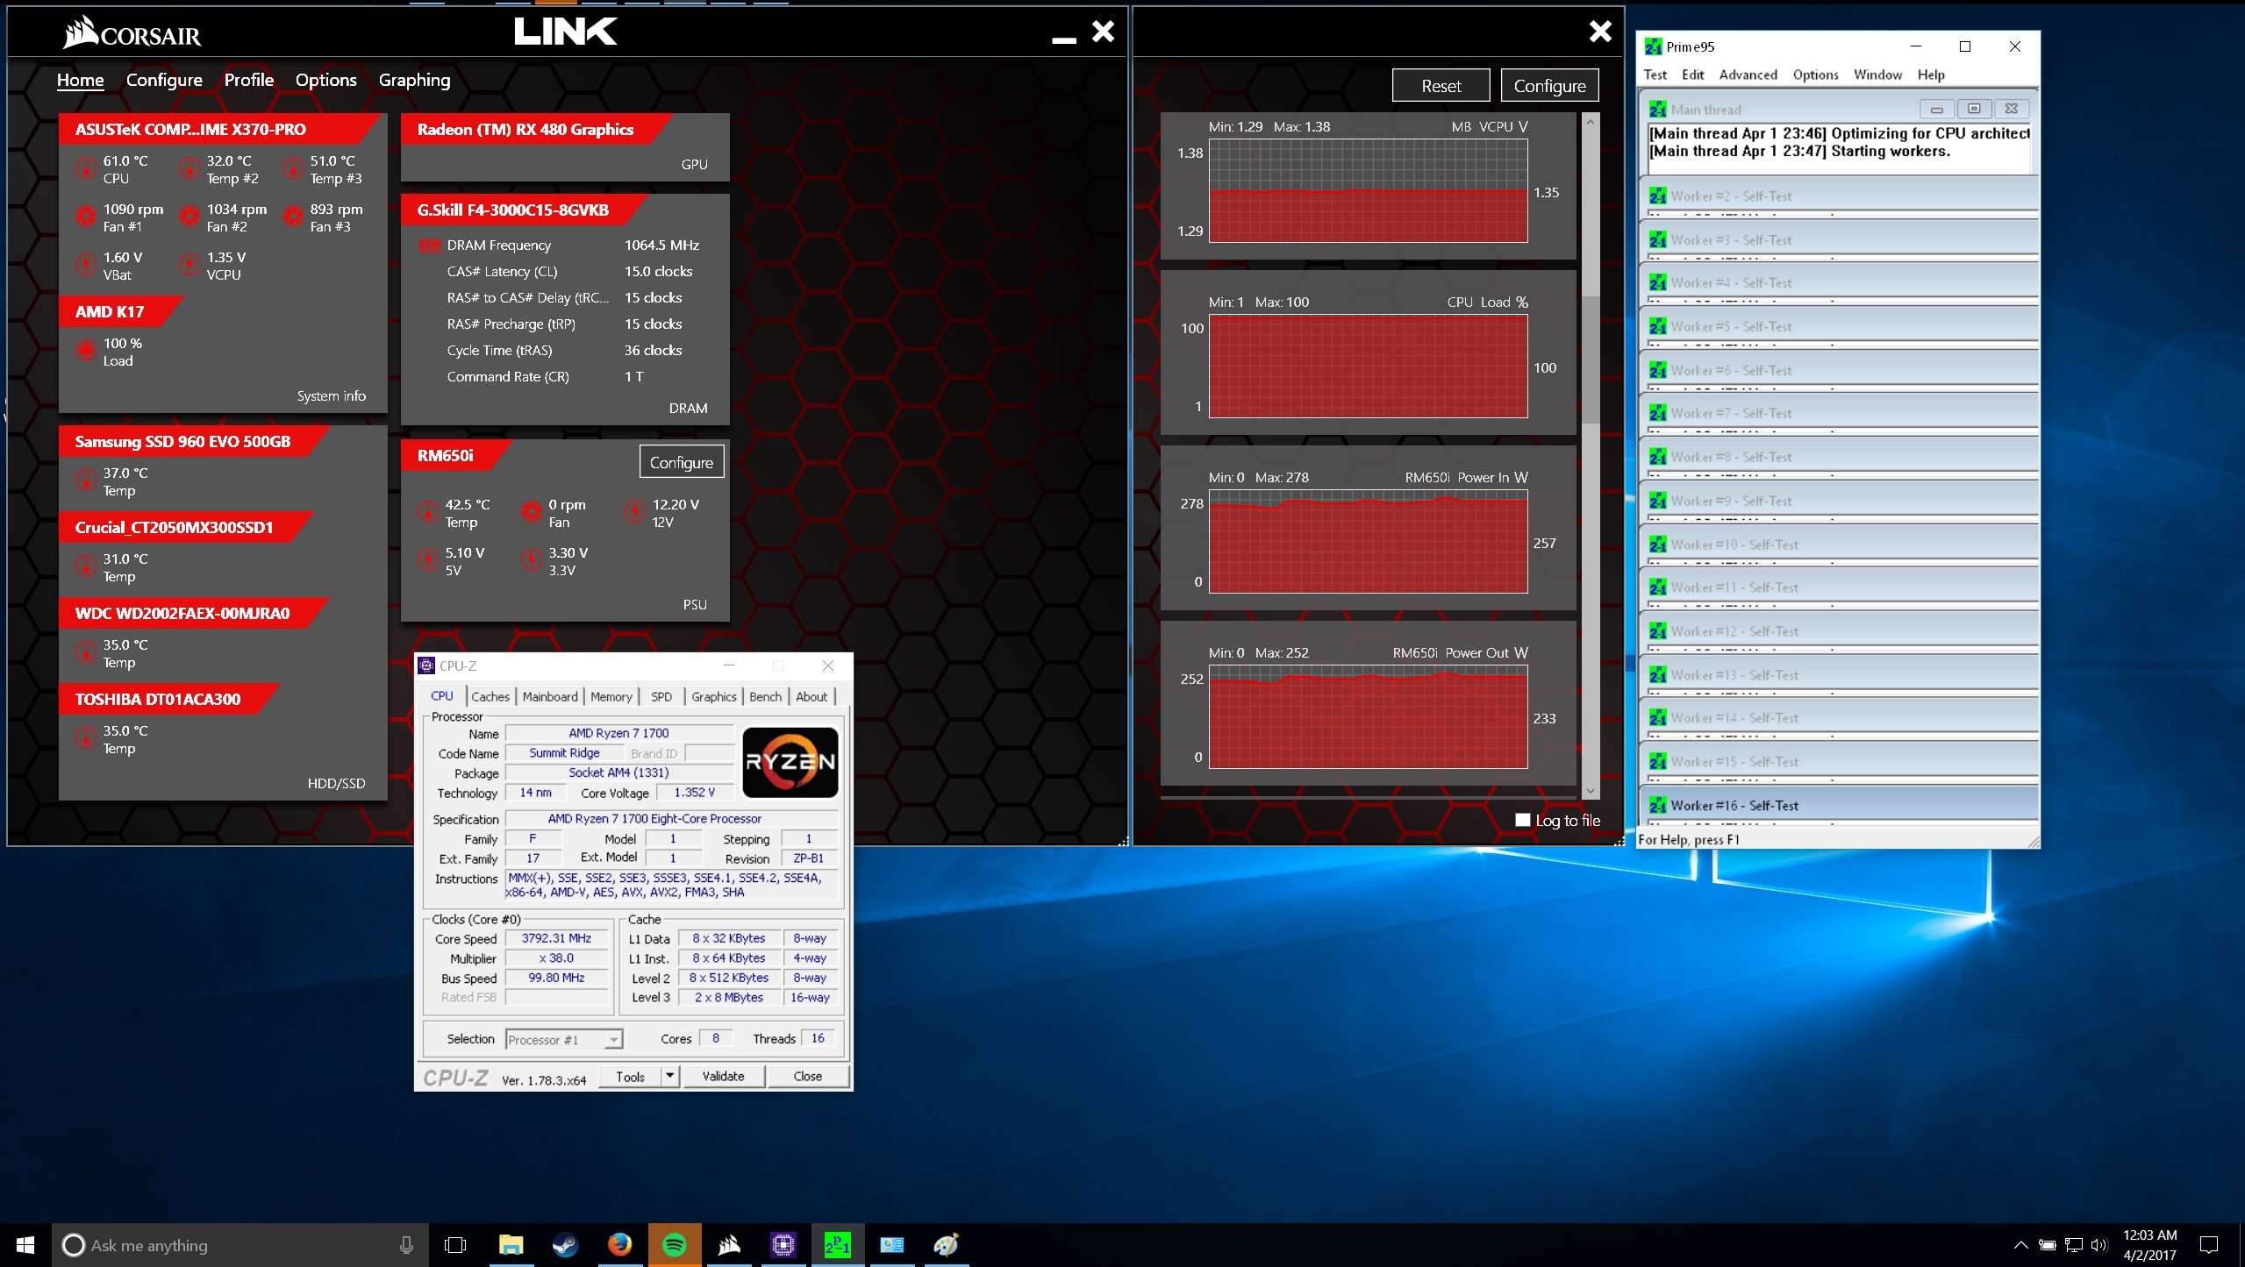The height and width of the screenshot is (1267, 2245).
Task: Click the Close button in CPU-Z
Action: [x=807, y=1076]
